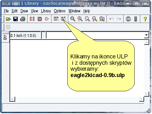The width and height of the screenshot is (152, 114).
Task: Open grid settings dotted icon
Action: (x=8, y=27)
